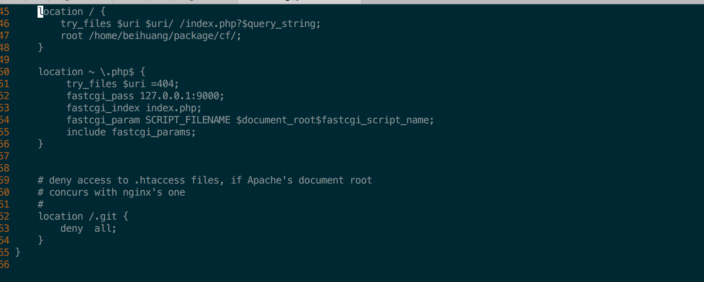Place cursor on try_files in line 46
Image resolution: width=704 pixels, height=282 pixels.
point(86,24)
